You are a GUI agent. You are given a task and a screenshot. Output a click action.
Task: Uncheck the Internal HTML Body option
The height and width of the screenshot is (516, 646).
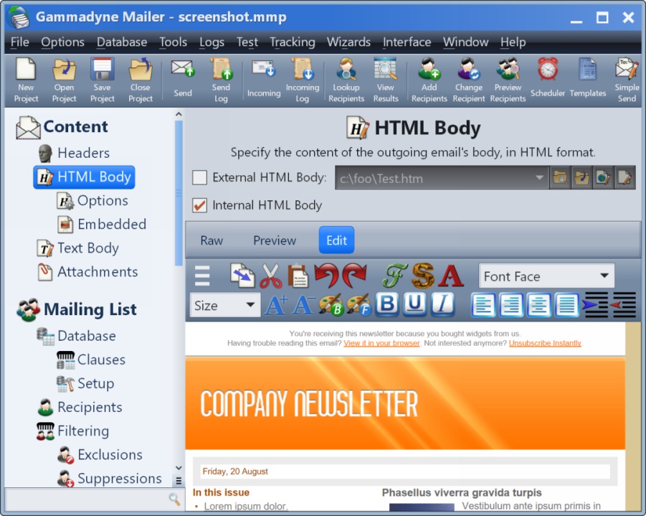tap(199, 205)
